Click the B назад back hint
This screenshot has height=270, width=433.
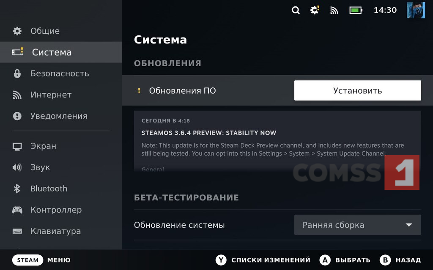pos(400,260)
